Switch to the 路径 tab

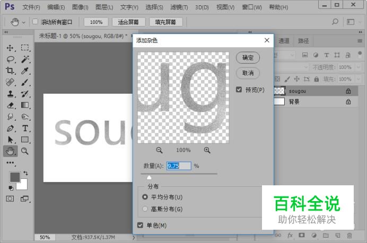coord(303,41)
